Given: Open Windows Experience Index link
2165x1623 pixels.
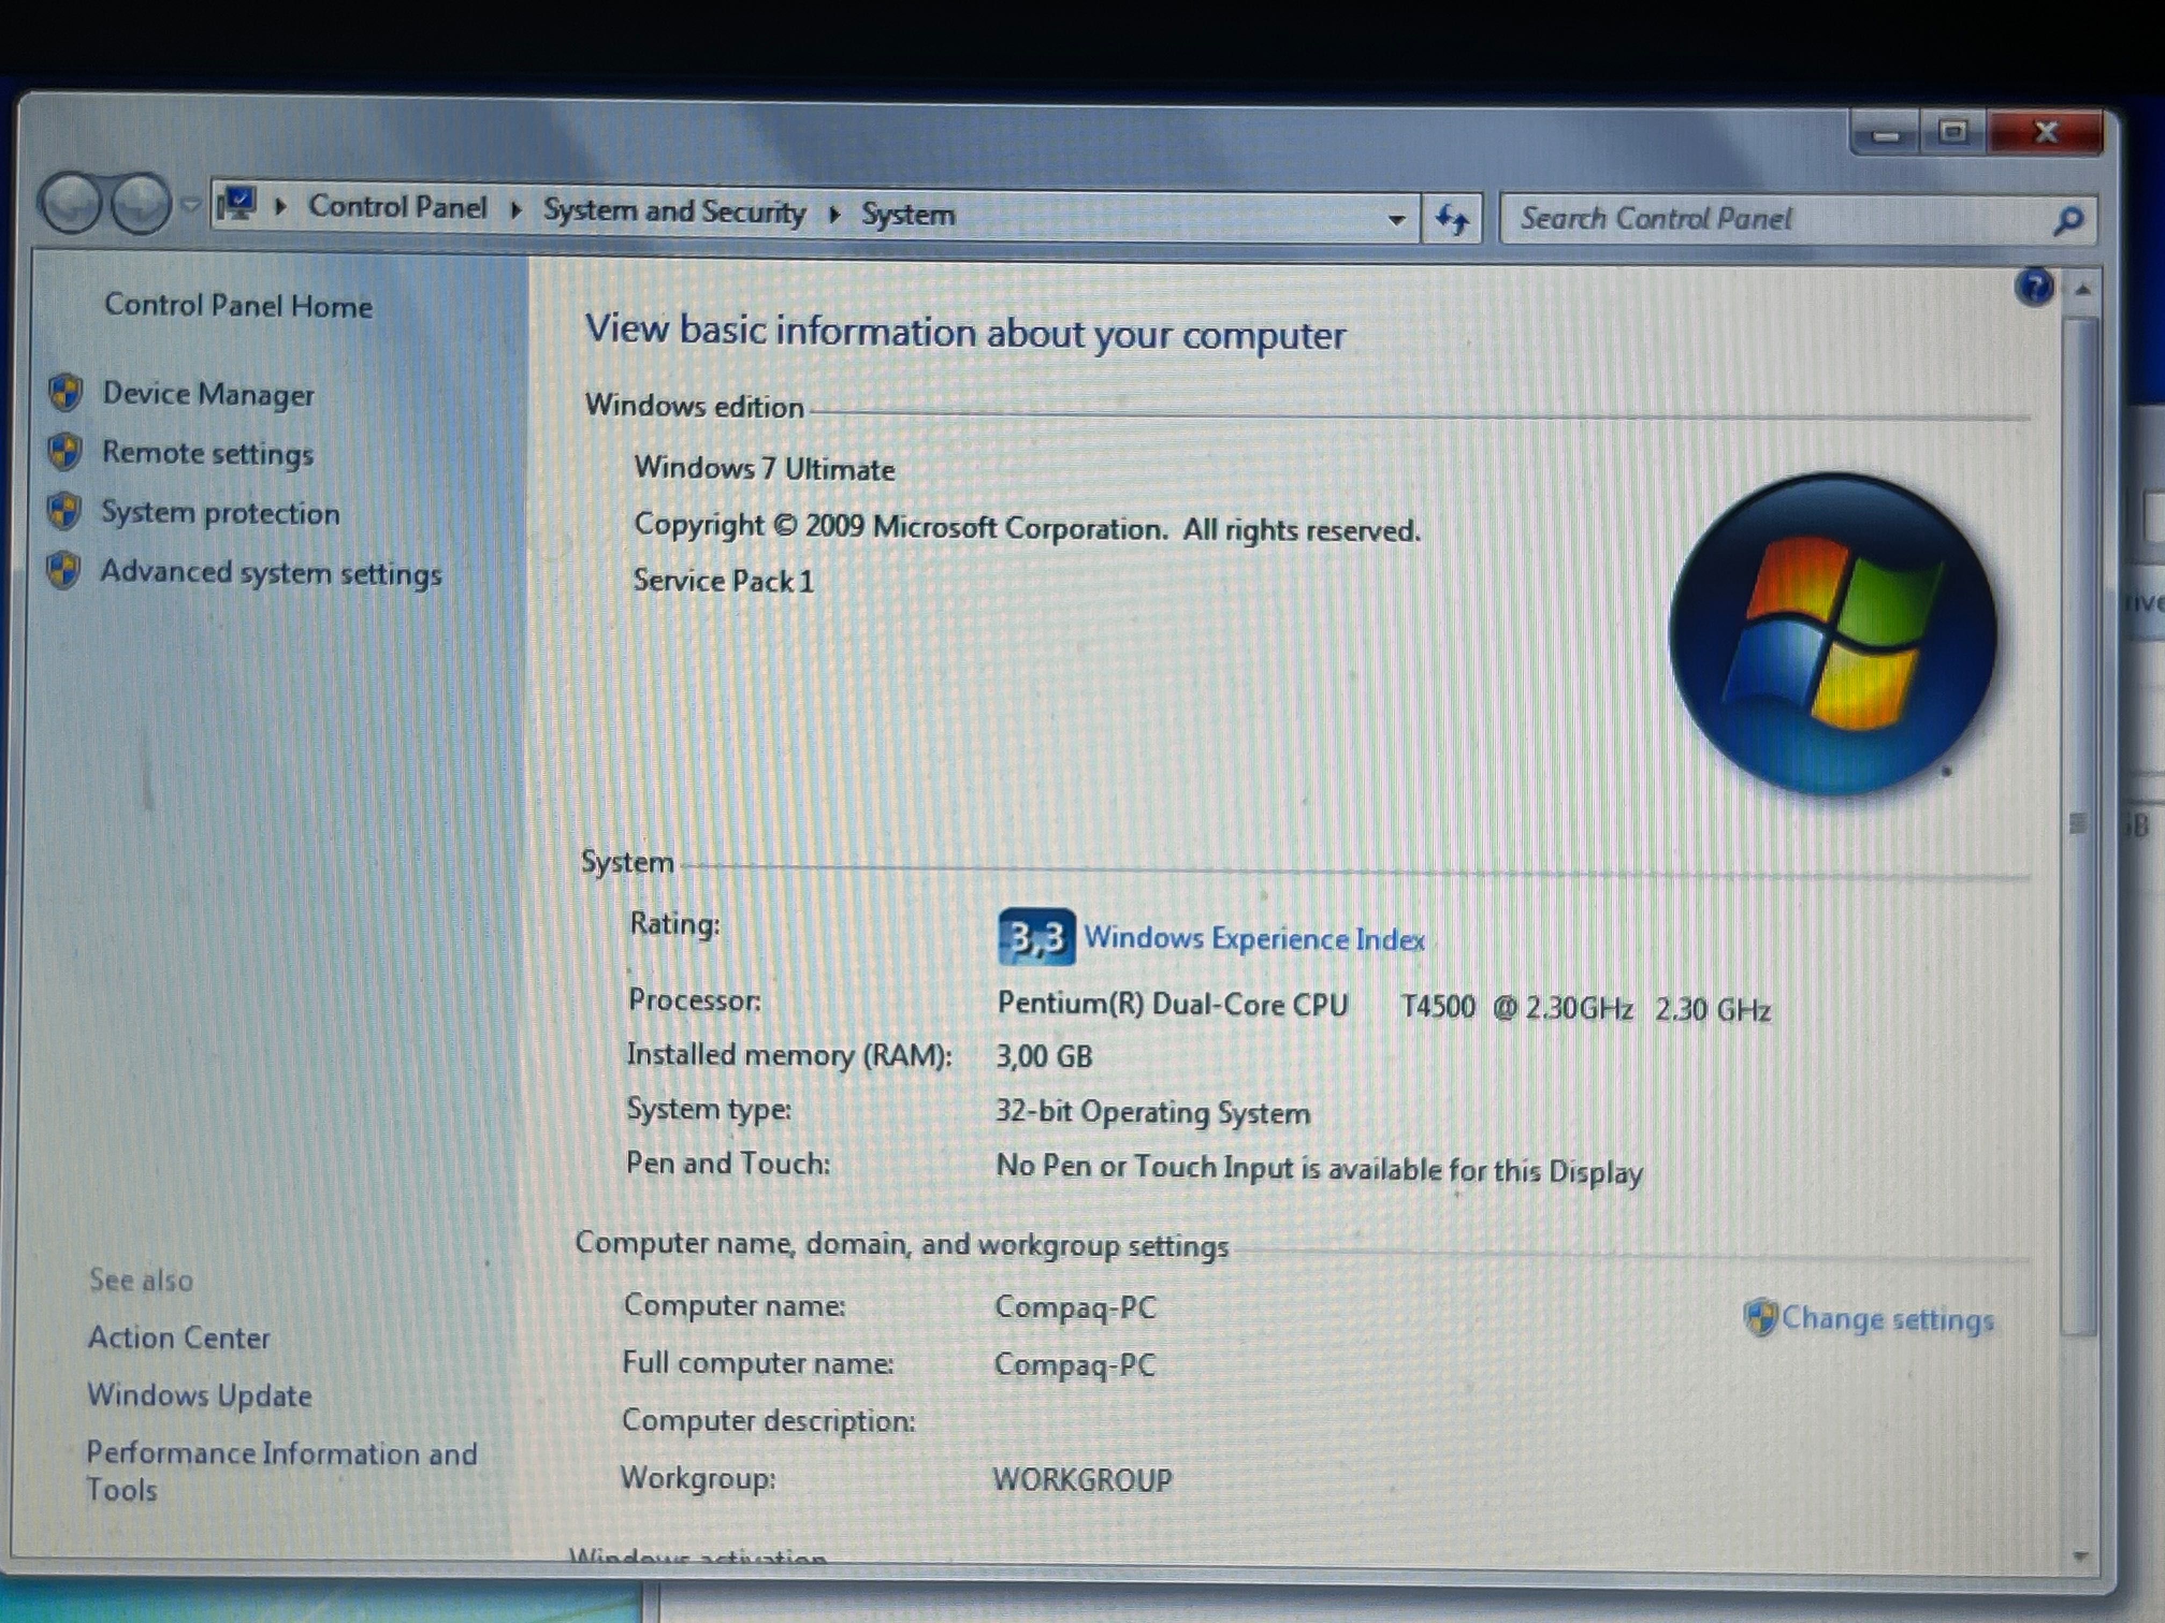Looking at the screenshot, I should point(1254,939).
